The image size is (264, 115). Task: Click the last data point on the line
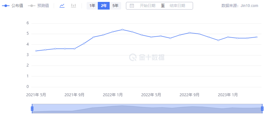tap(257, 37)
